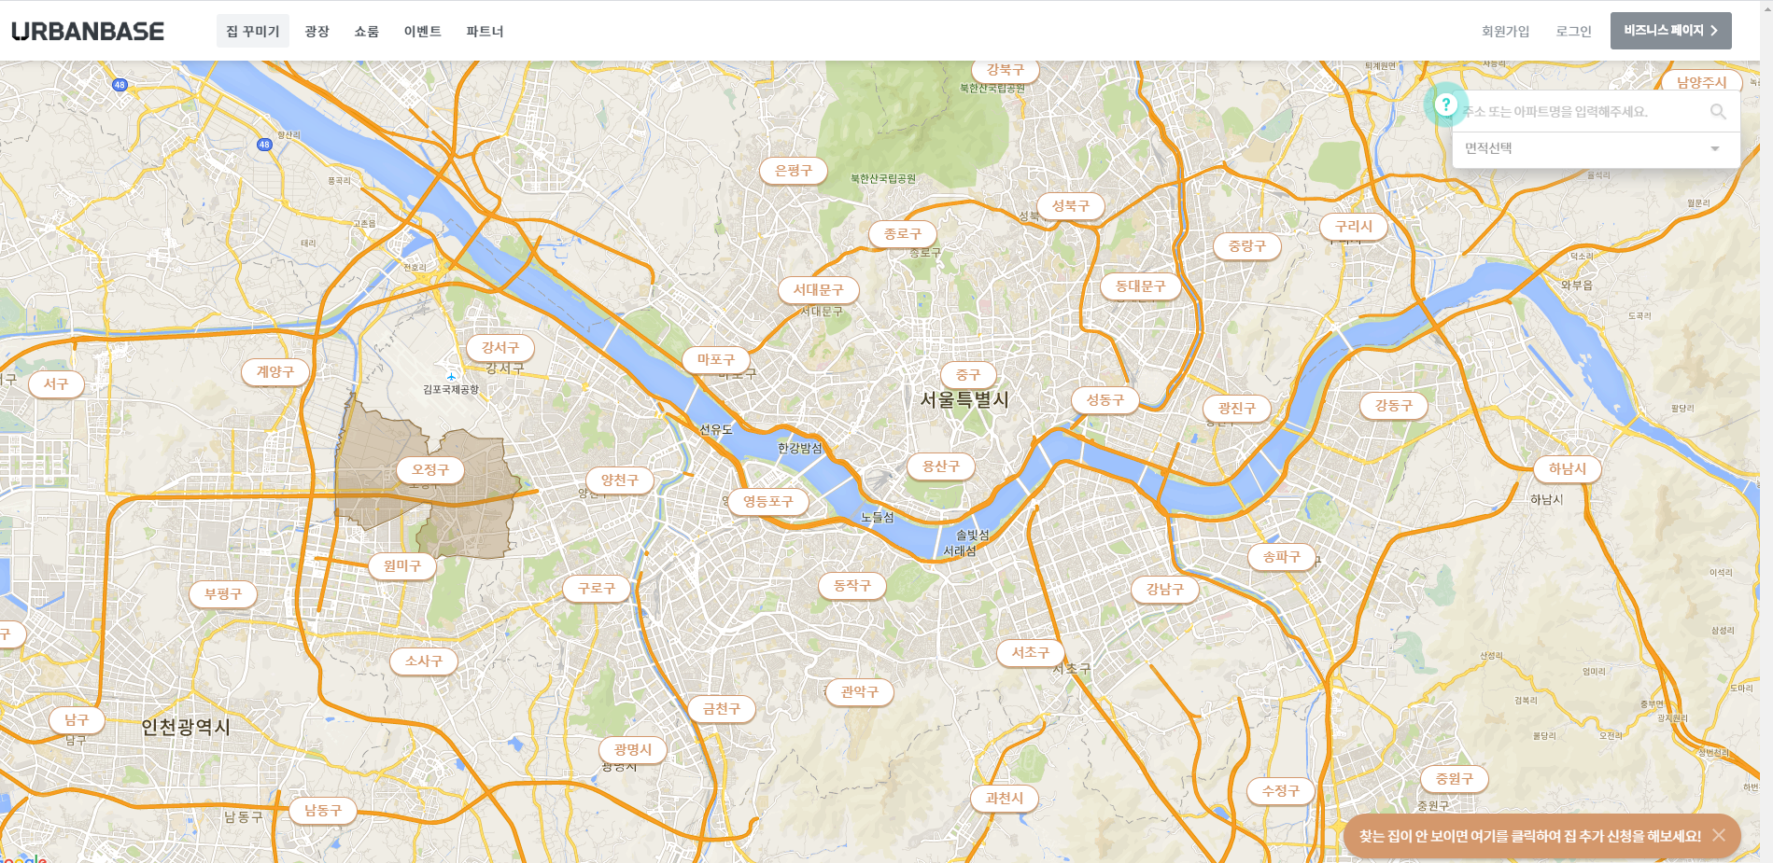This screenshot has height=863, width=1773.
Task: Go to the 쇼룸 section
Action: pyautogui.click(x=367, y=31)
